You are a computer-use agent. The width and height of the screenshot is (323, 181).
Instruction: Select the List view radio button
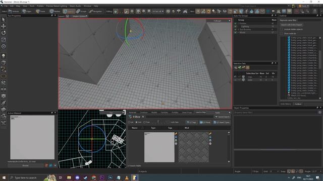129,122
